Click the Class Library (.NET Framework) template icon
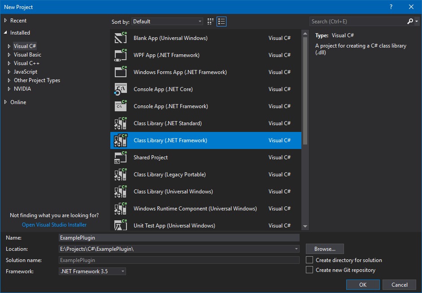Image resolution: width=422 pixels, height=293 pixels. pos(121,140)
